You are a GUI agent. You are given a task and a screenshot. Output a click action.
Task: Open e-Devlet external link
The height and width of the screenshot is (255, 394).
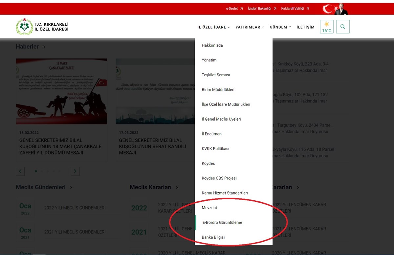coord(234,9)
